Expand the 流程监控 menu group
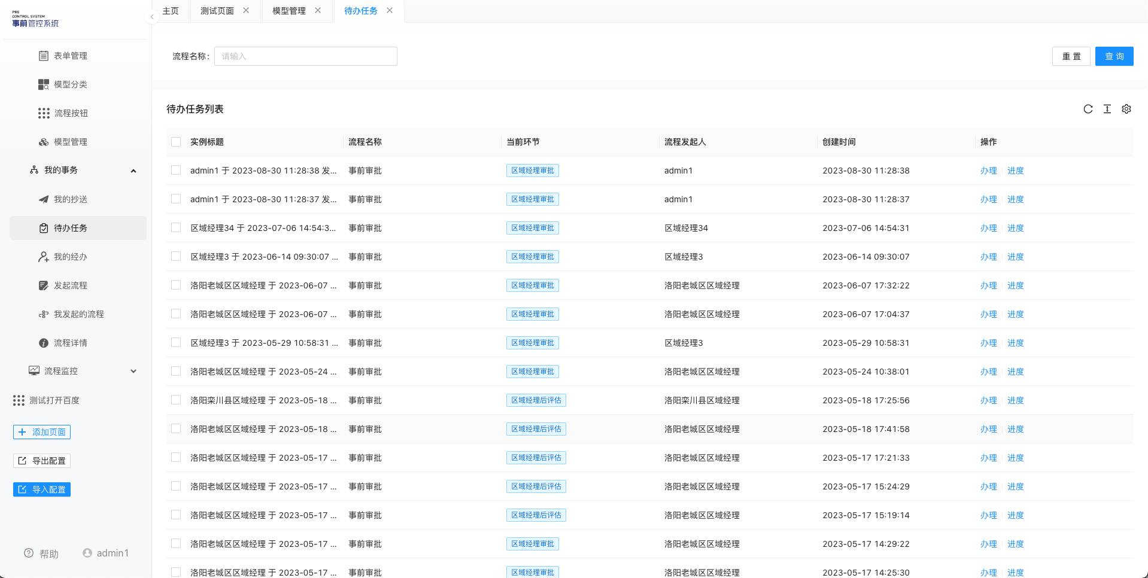This screenshot has height=578, width=1148. point(133,371)
